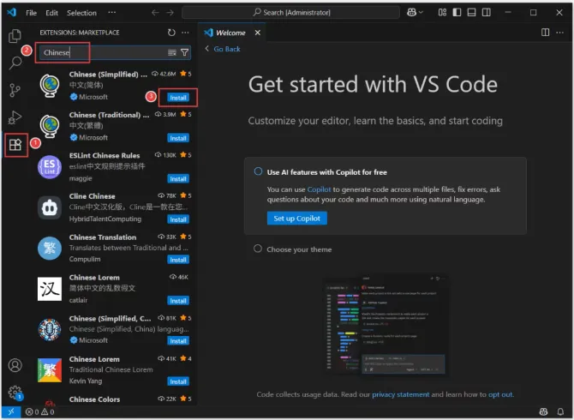
Task: Install Chinese Translation extension
Action: [178, 260]
